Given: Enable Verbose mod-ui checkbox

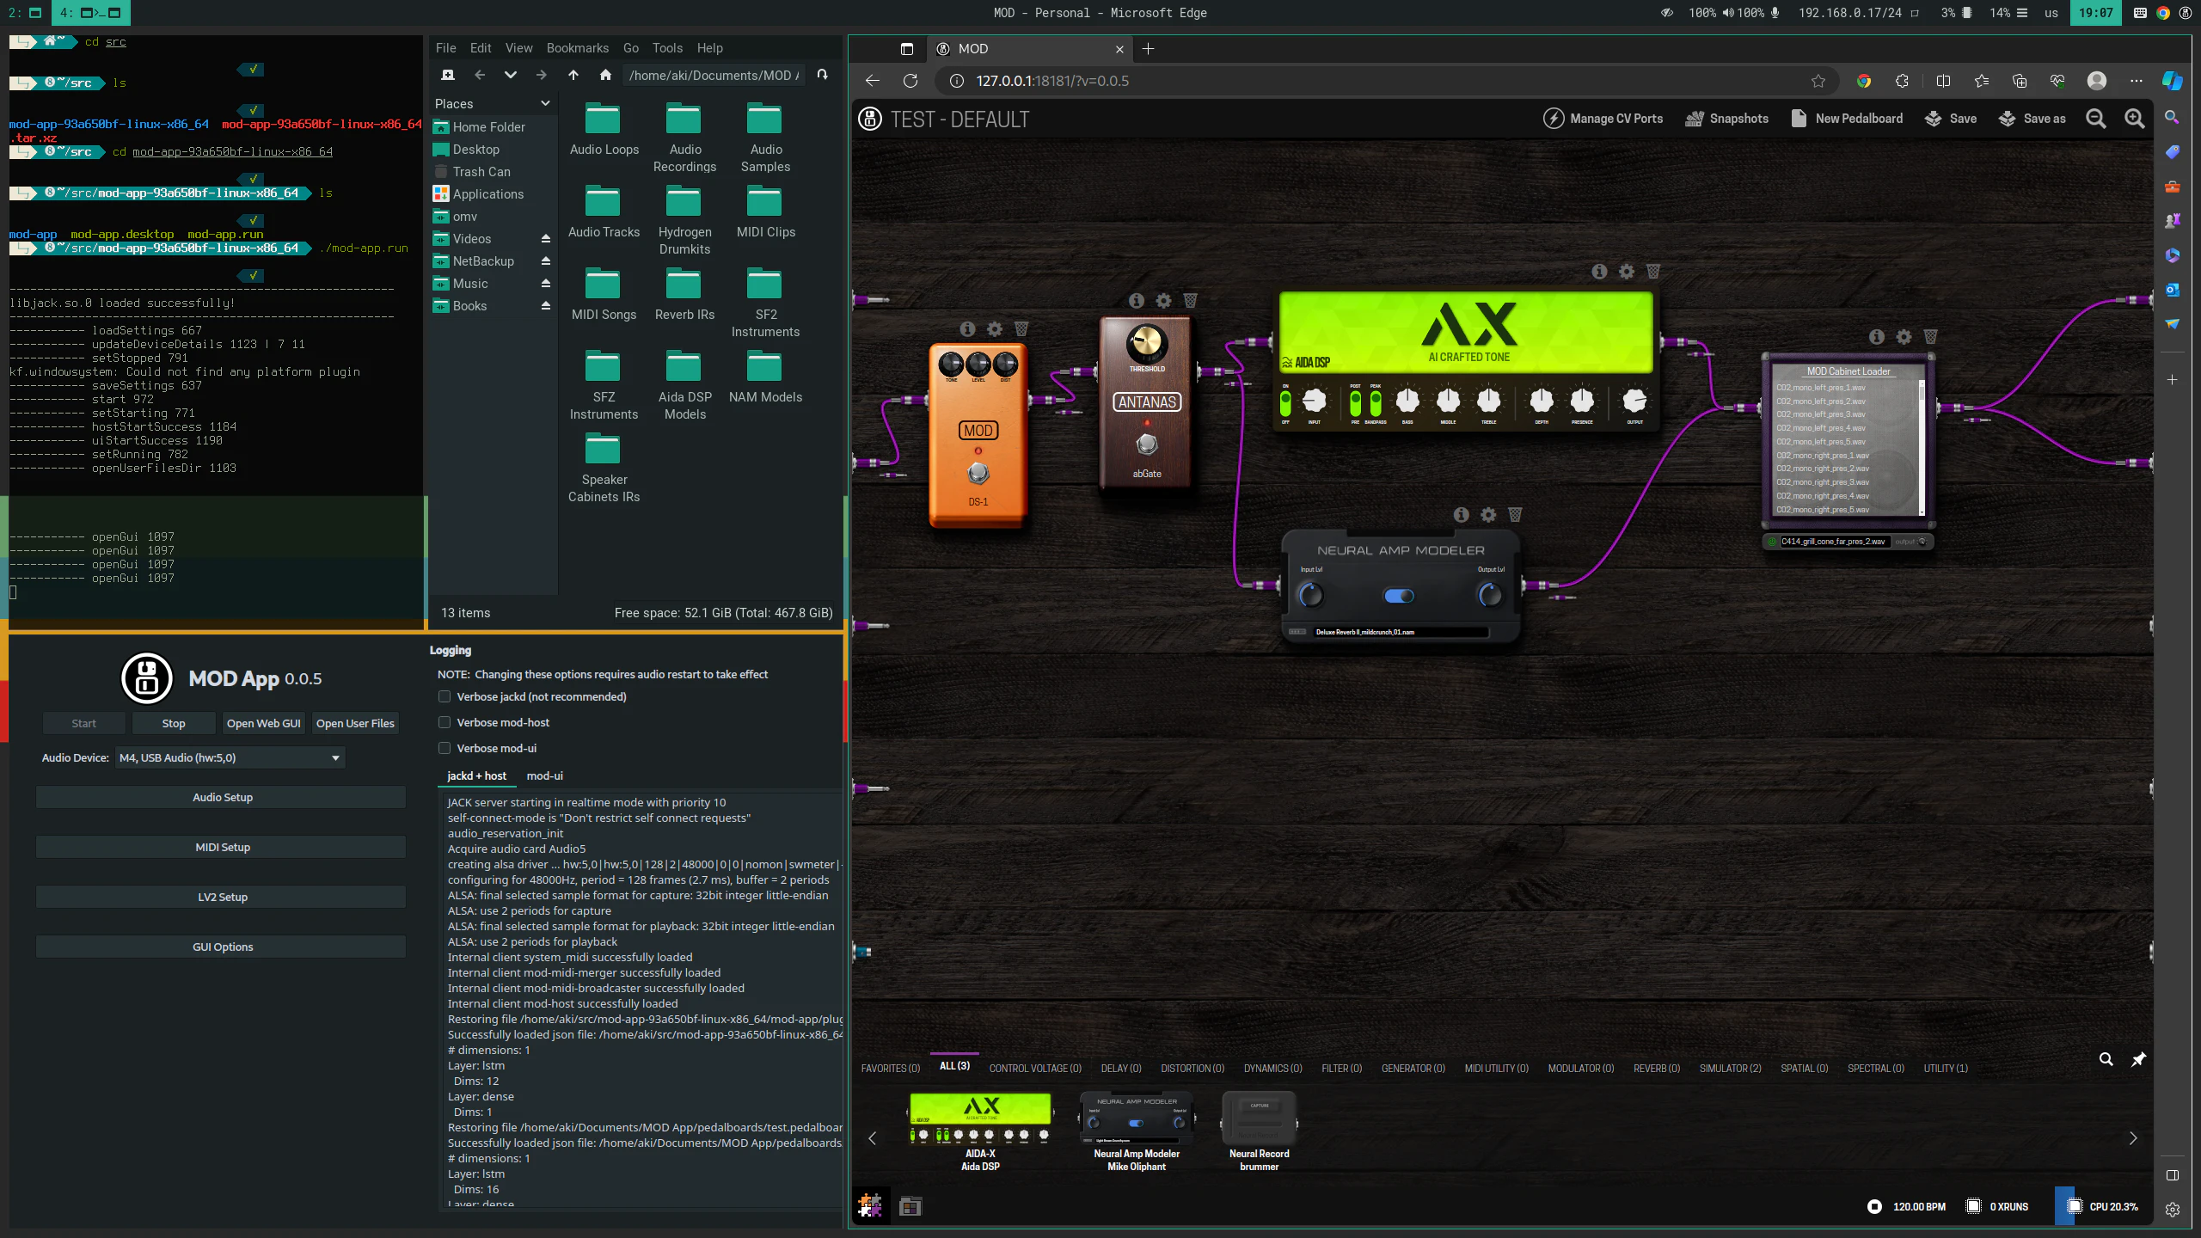Looking at the screenshot, I should 444,749.
